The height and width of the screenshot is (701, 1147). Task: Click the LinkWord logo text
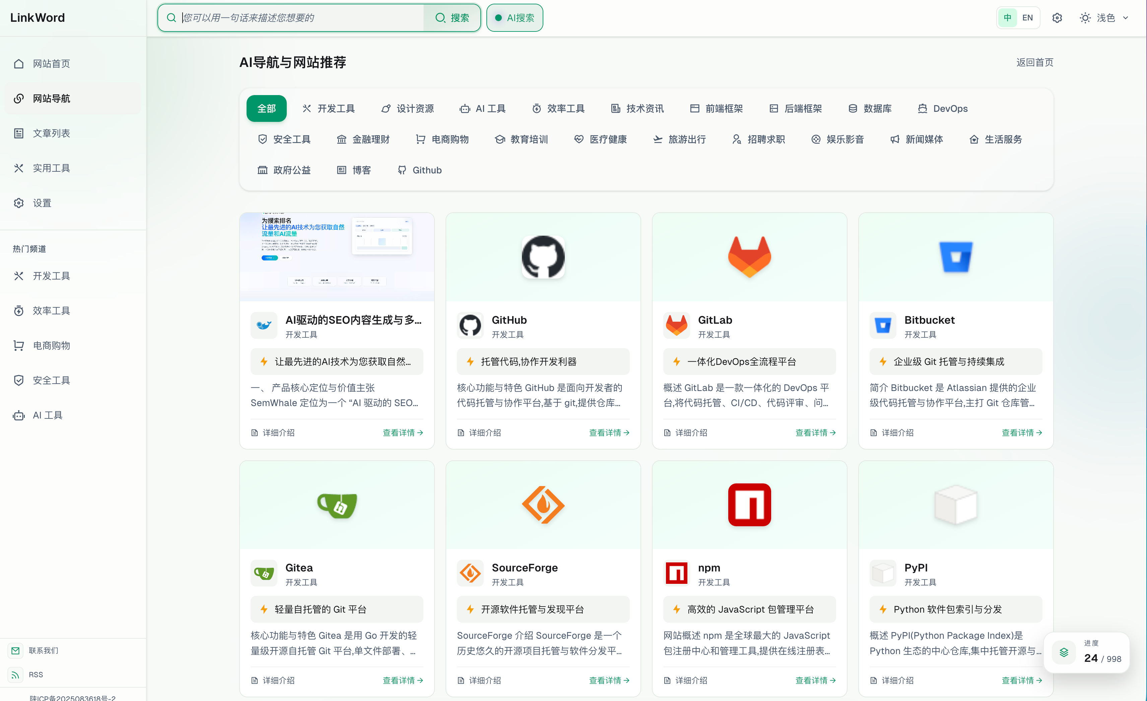[x=37, y=18]
